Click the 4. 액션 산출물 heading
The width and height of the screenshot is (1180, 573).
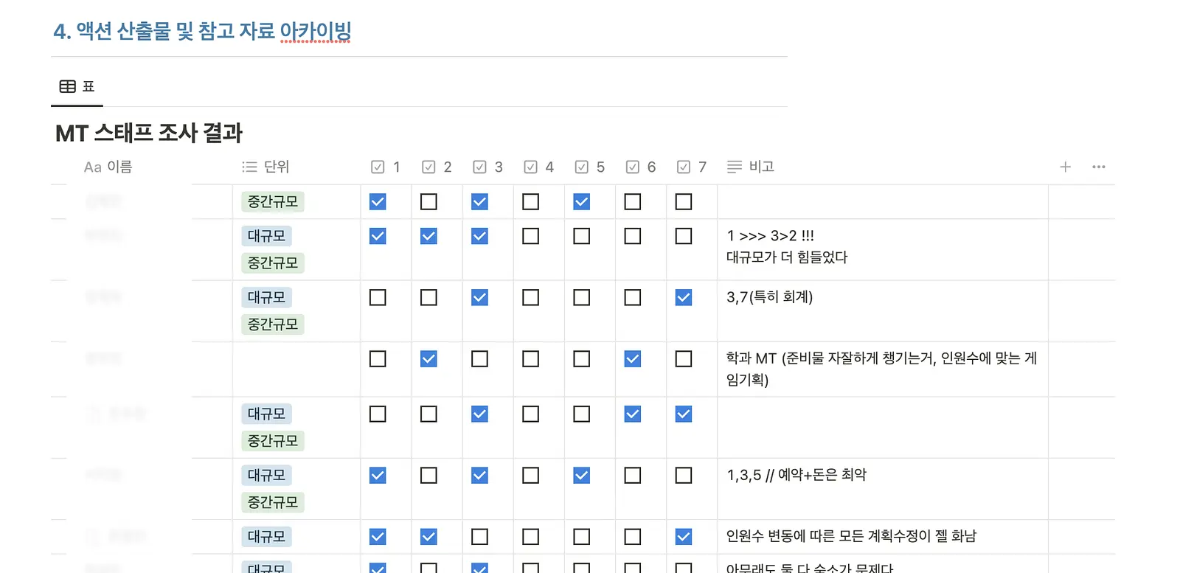tap(202, 31)
